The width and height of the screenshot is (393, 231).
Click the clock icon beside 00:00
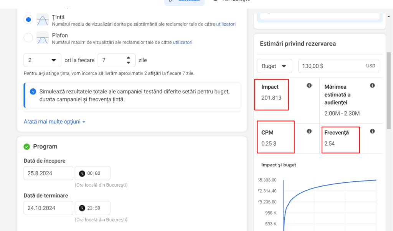82,173
